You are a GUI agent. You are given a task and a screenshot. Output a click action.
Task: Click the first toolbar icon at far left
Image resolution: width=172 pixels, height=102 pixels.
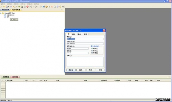tap(1, 7)
